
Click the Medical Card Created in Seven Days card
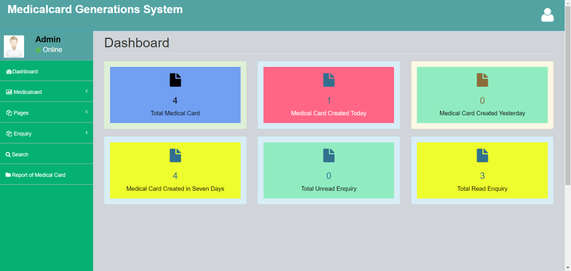(175, 170)
